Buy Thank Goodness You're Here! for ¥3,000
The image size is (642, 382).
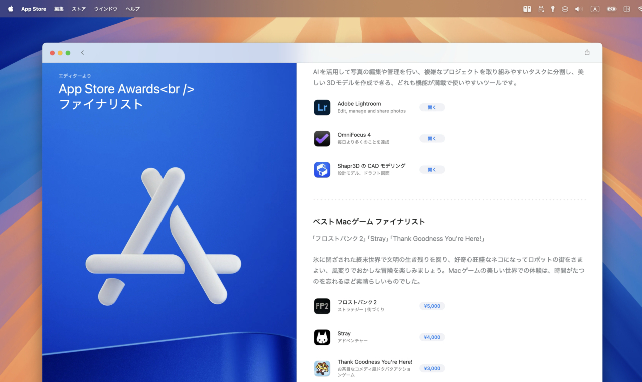click(432, 368)
